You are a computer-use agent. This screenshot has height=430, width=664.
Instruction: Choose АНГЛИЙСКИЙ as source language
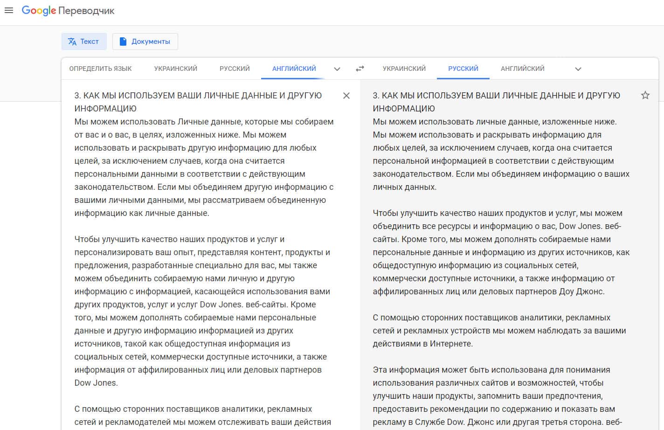pos(294,69)
